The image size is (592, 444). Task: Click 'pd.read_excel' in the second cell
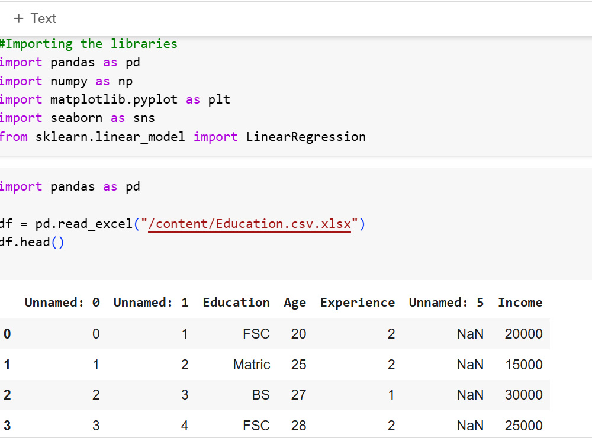[84, 224]
